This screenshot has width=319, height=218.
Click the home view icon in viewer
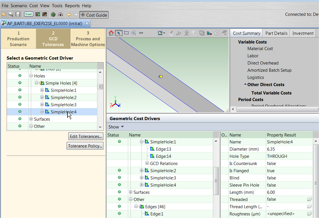(x=111, y=33)
